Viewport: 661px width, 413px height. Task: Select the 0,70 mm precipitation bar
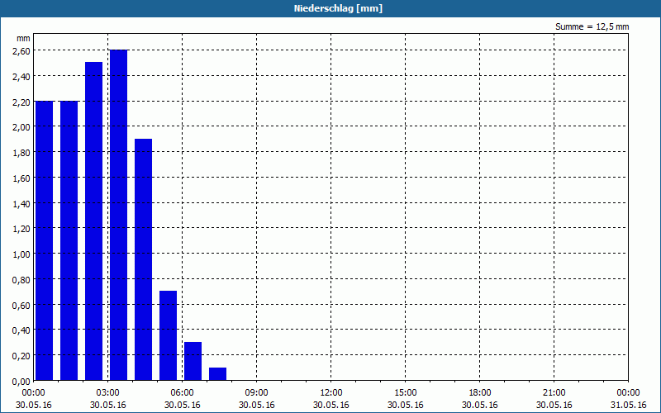coord(169,335)
